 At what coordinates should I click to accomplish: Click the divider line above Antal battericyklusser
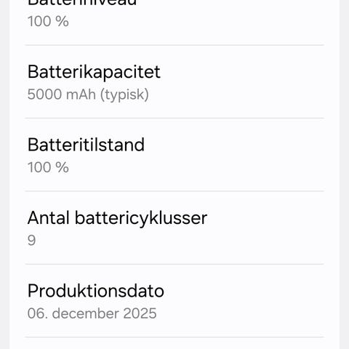(174, 191)
